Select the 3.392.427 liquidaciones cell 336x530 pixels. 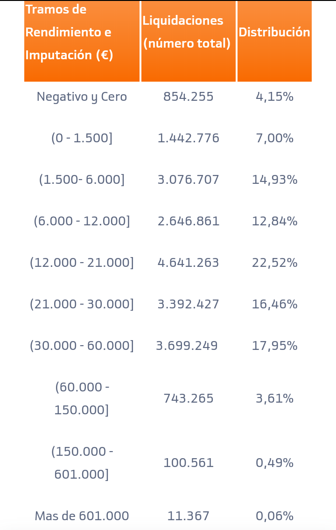point(189,304)
